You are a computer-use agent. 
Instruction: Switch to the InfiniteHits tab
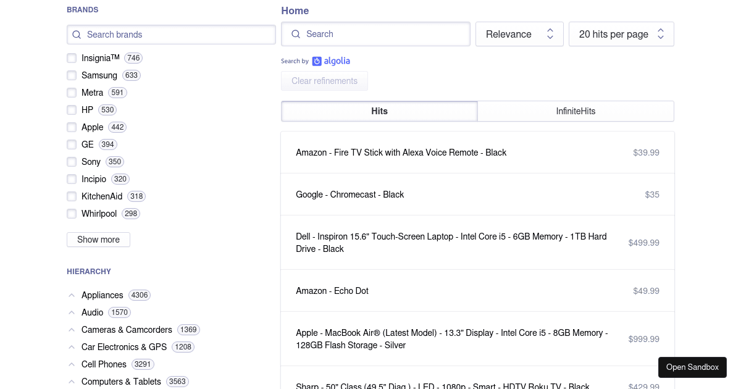(x=576, y=111)
